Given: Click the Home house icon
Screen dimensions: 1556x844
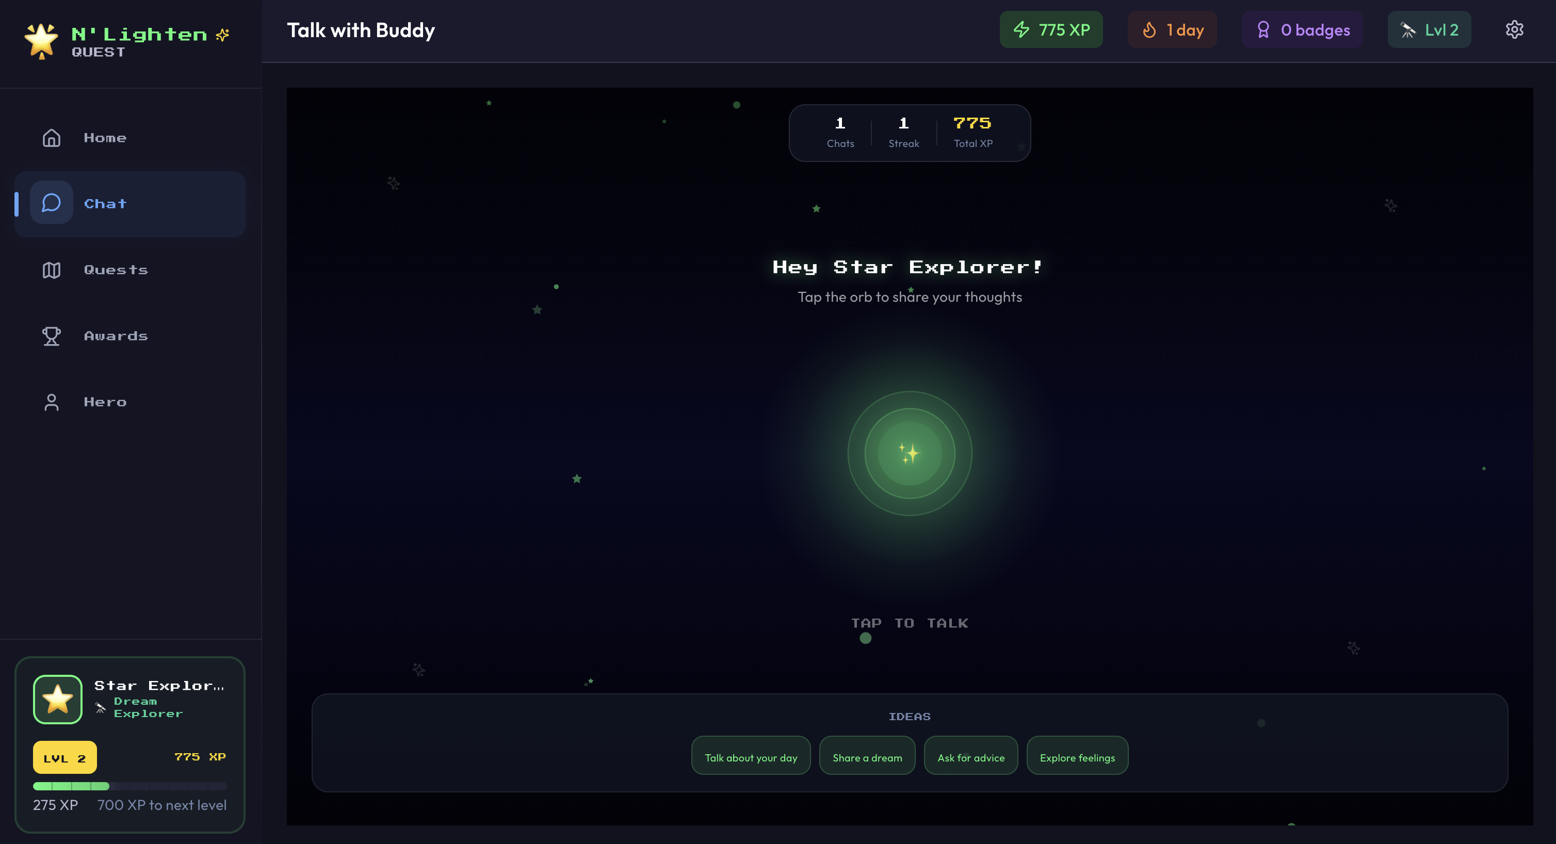Looking at the screenshot, I should tap(52, 138).
